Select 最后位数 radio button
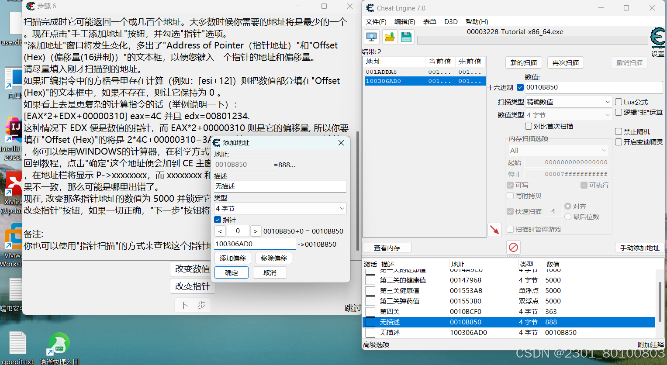This screenshot has width=667, height=365. 568,217
